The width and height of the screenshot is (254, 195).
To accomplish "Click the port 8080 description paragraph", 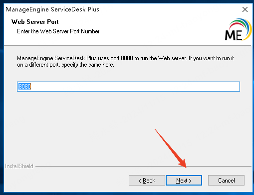I will pos(125,61).
